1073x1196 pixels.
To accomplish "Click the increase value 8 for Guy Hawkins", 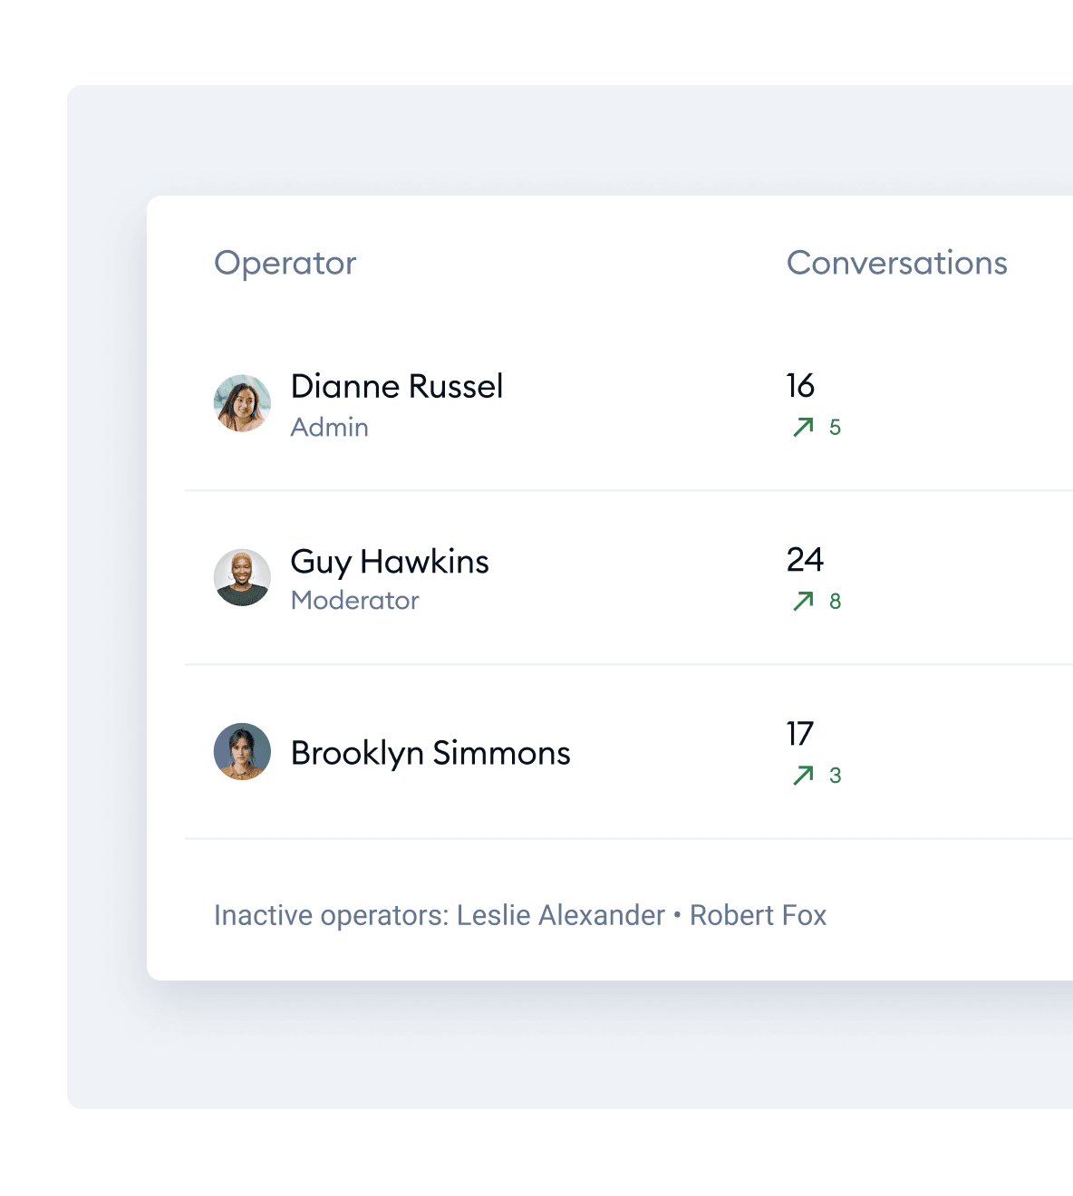I will pos(836,601).
